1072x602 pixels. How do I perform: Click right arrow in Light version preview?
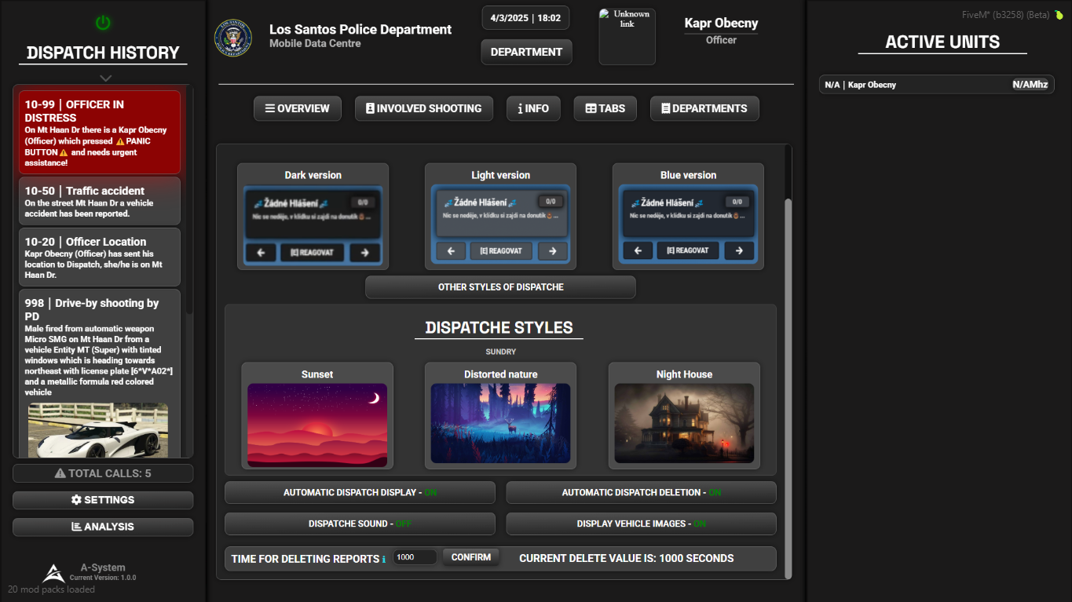[553, 251]
